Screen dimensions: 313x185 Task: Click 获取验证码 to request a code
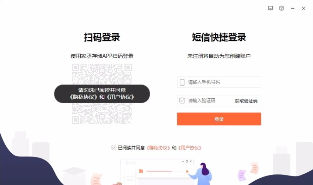(246, 101)
